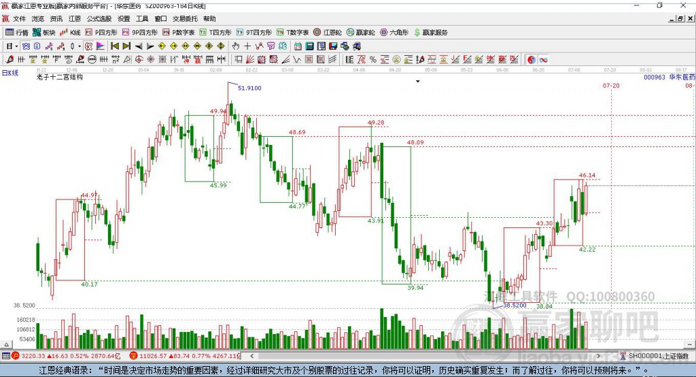
Task: Click the red floppy save icon
Action: click(333, 46)
